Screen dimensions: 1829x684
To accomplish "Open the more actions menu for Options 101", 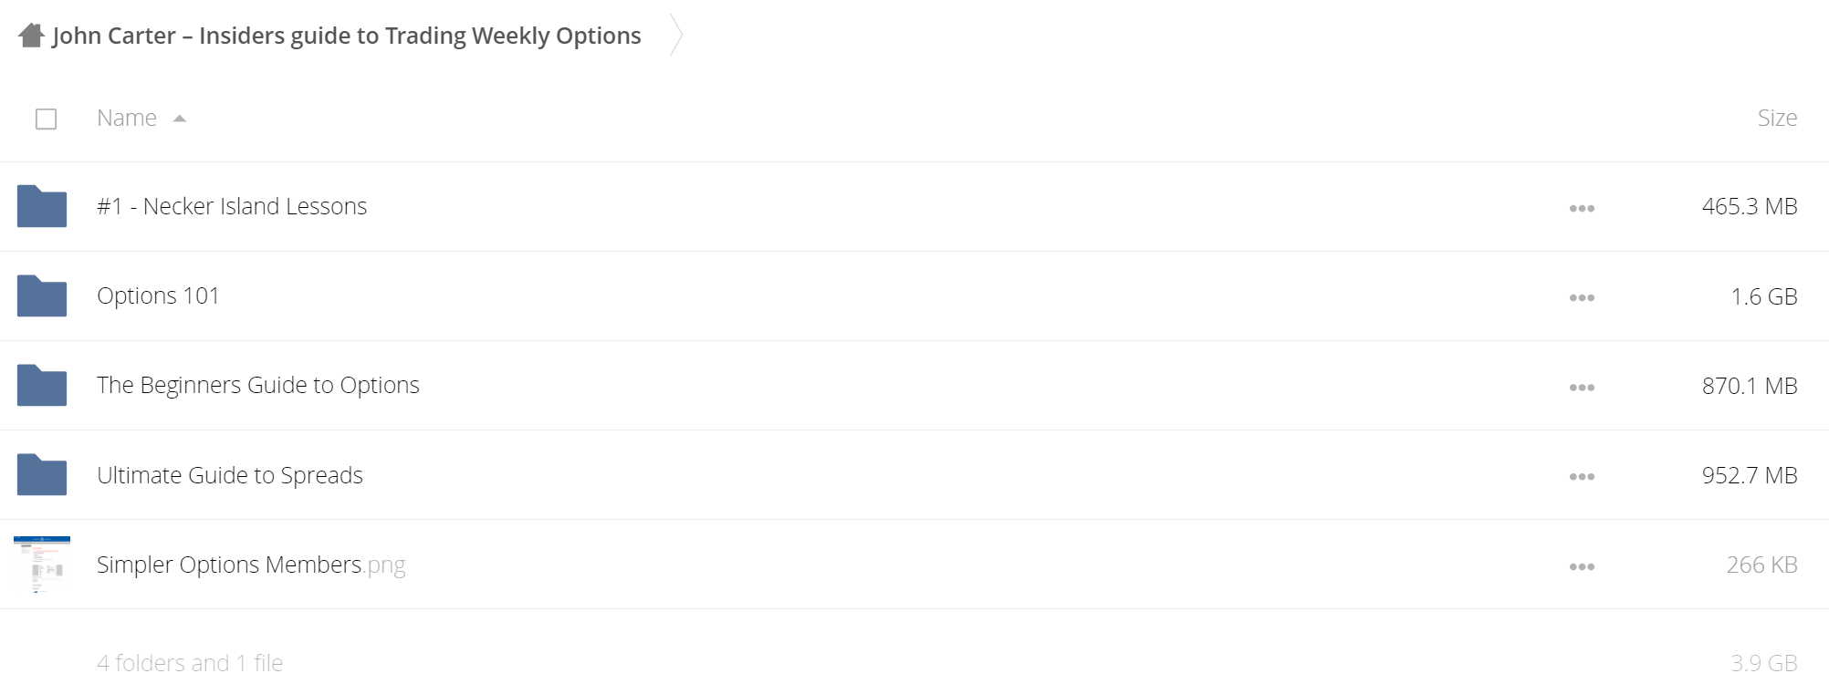I will (x=1582, y=298).
